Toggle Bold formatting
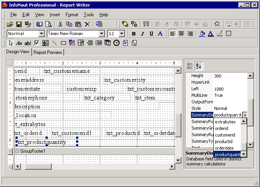 [x=133, y=34]
